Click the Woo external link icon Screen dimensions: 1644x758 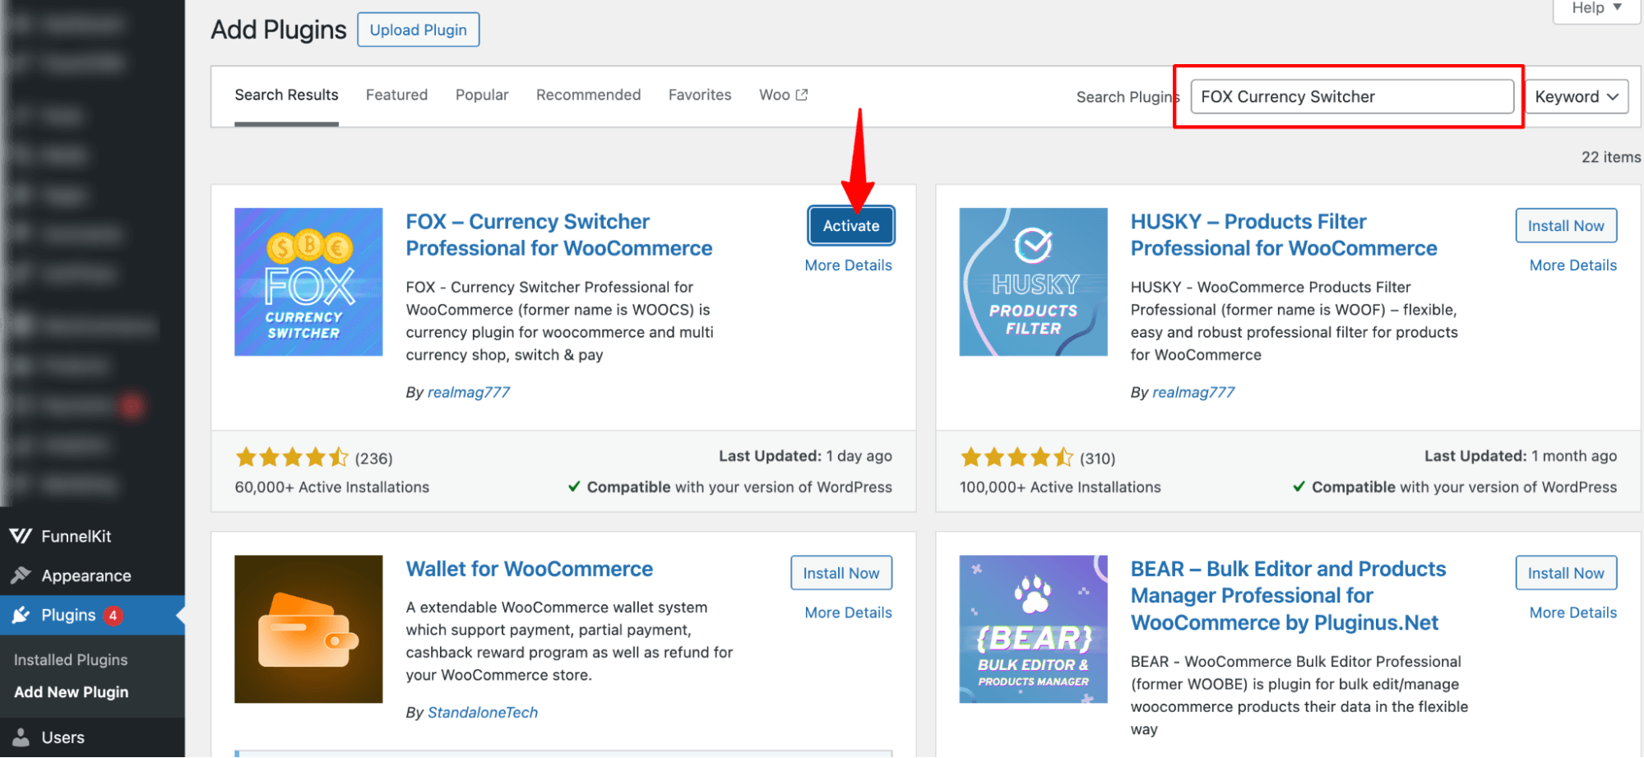(802, 95)
